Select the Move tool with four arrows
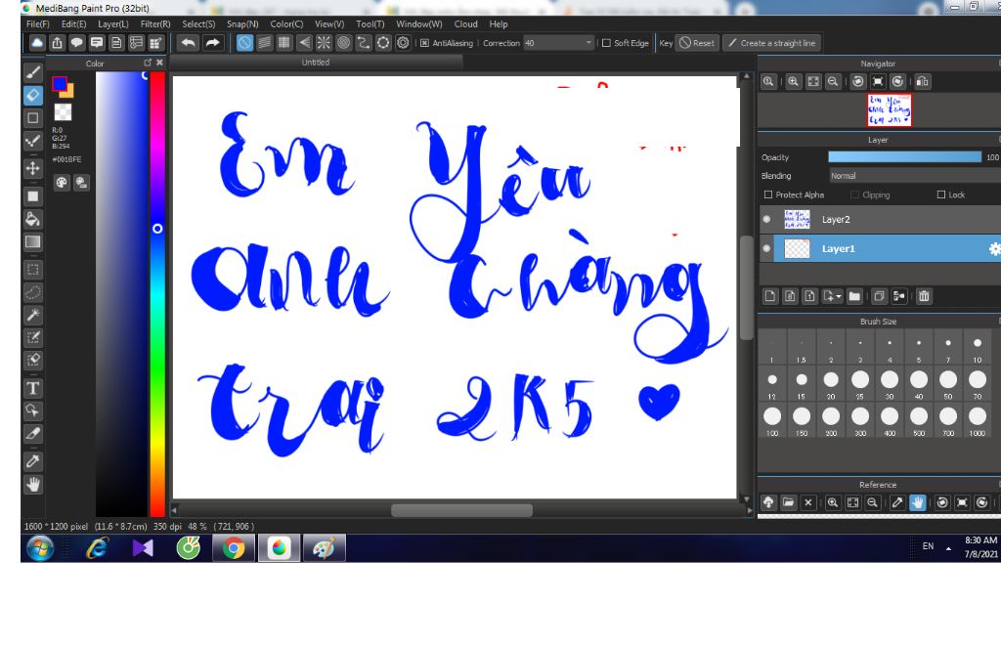The width and height of the screenshot is (1001, 646). [33, 168]
